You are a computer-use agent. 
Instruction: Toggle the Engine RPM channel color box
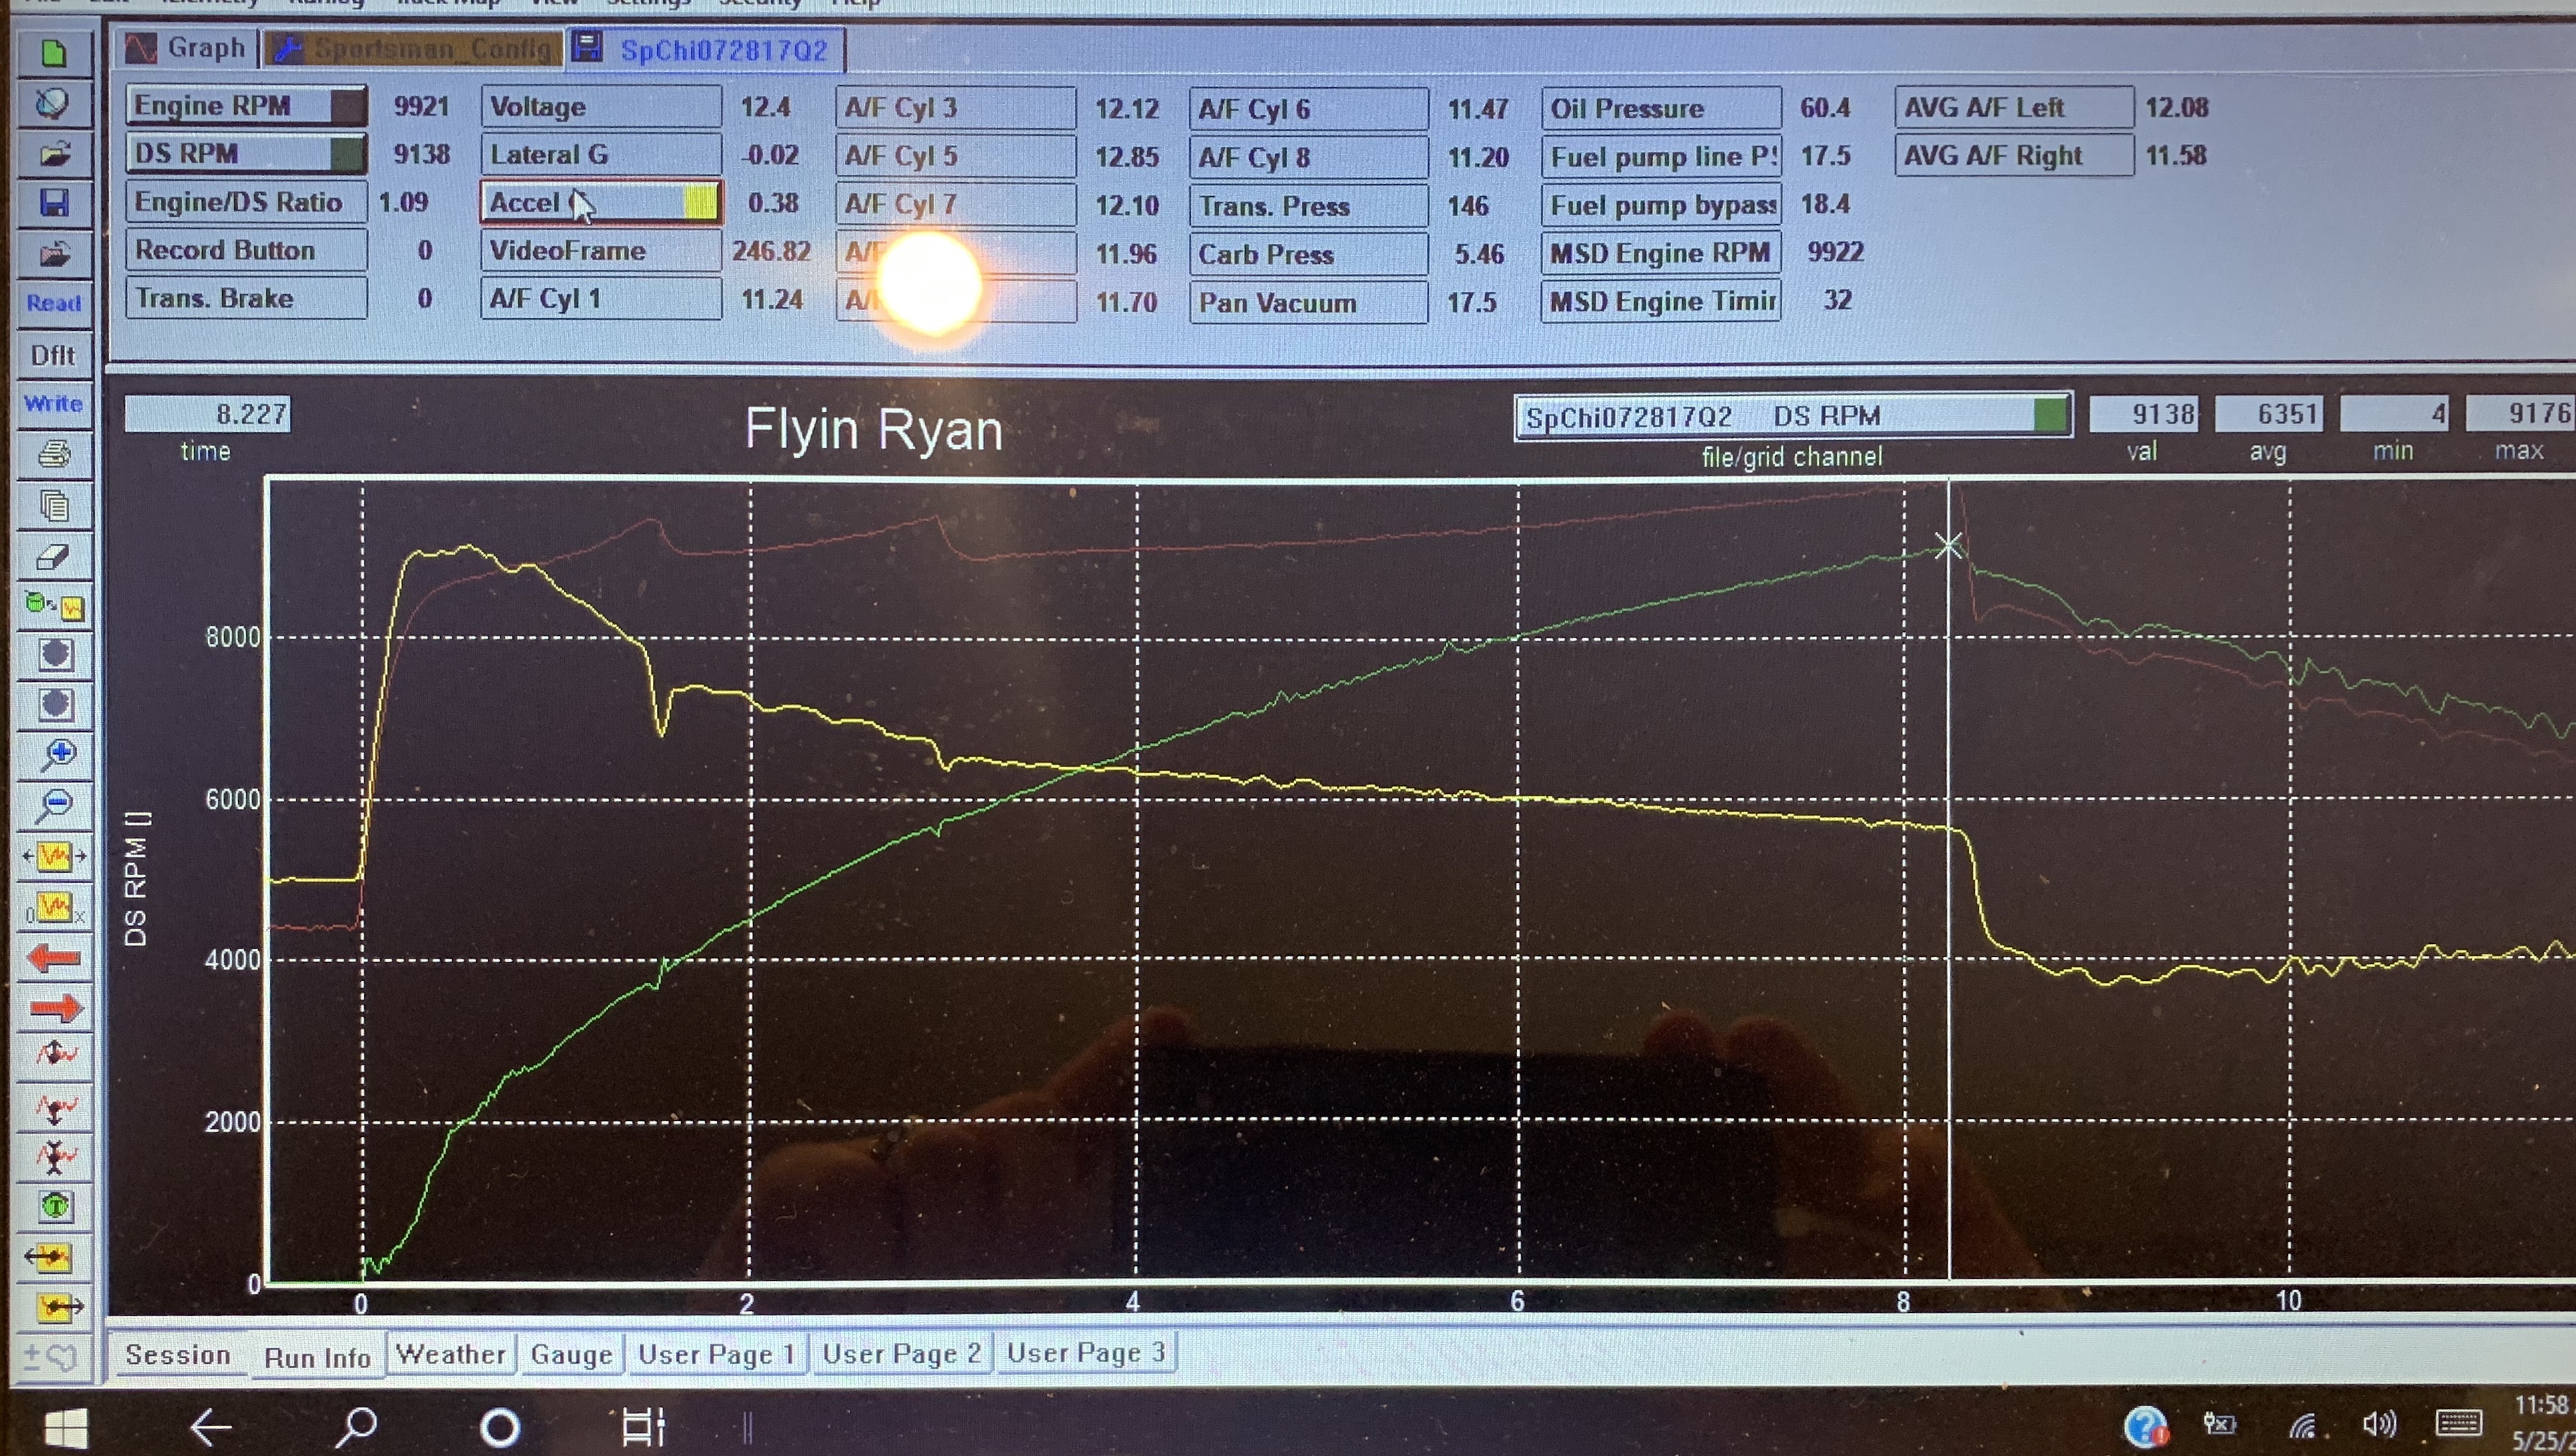347,106
